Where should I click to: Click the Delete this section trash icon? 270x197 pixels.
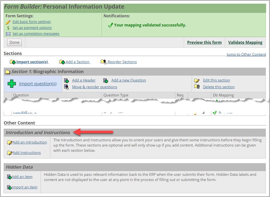(x=197, y=86)
